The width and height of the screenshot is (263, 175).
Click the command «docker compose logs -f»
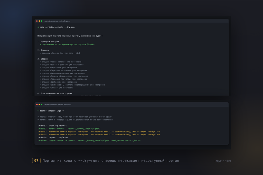[x=52, y=111]
